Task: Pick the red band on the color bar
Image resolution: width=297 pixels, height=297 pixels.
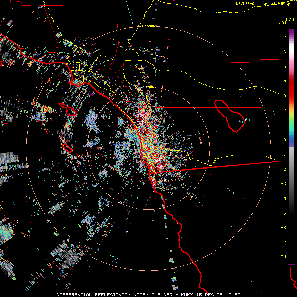Action: pyautogui.click(x=291, y=91)
